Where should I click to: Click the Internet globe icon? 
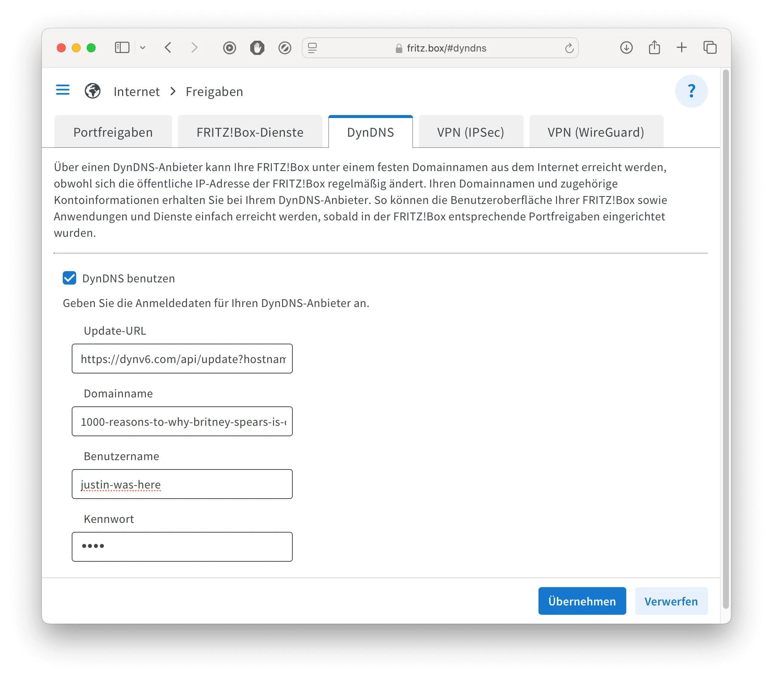[92, 91]
